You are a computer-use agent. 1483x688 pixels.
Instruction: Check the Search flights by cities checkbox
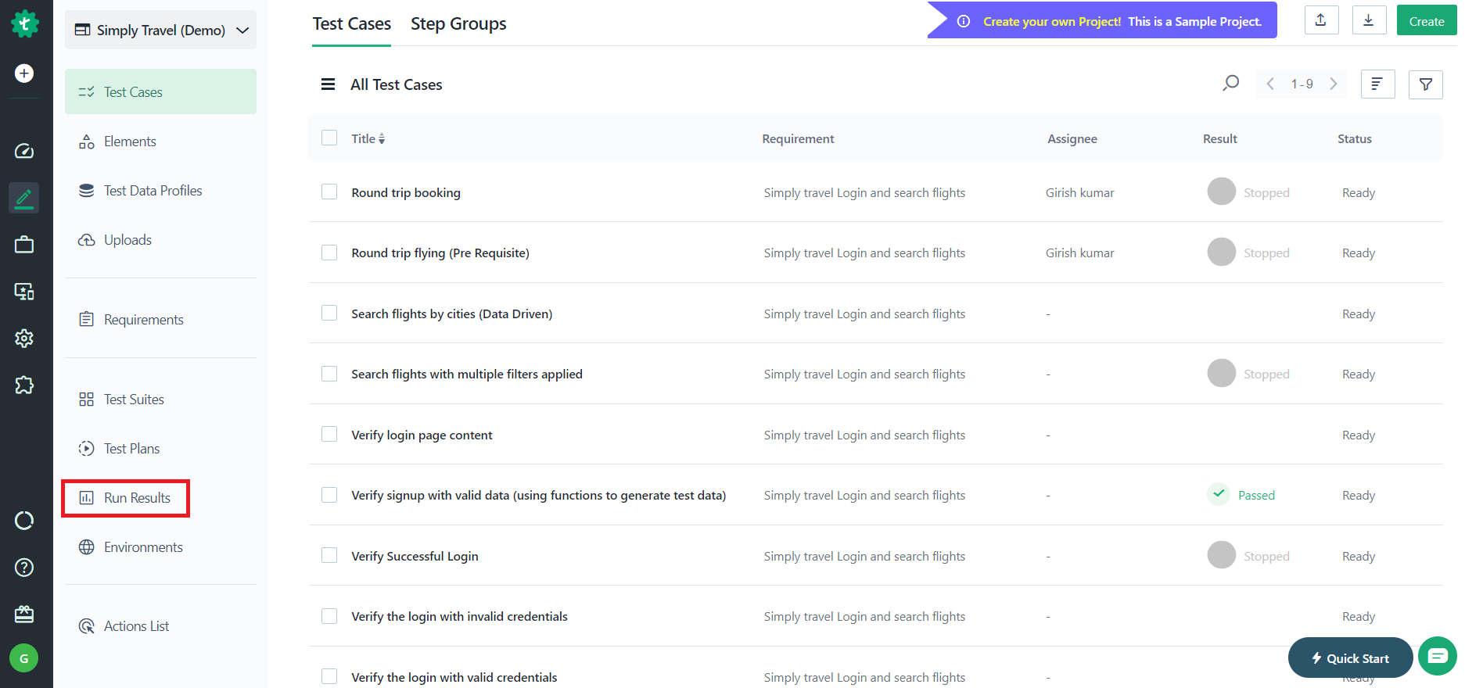pos(329,313)
